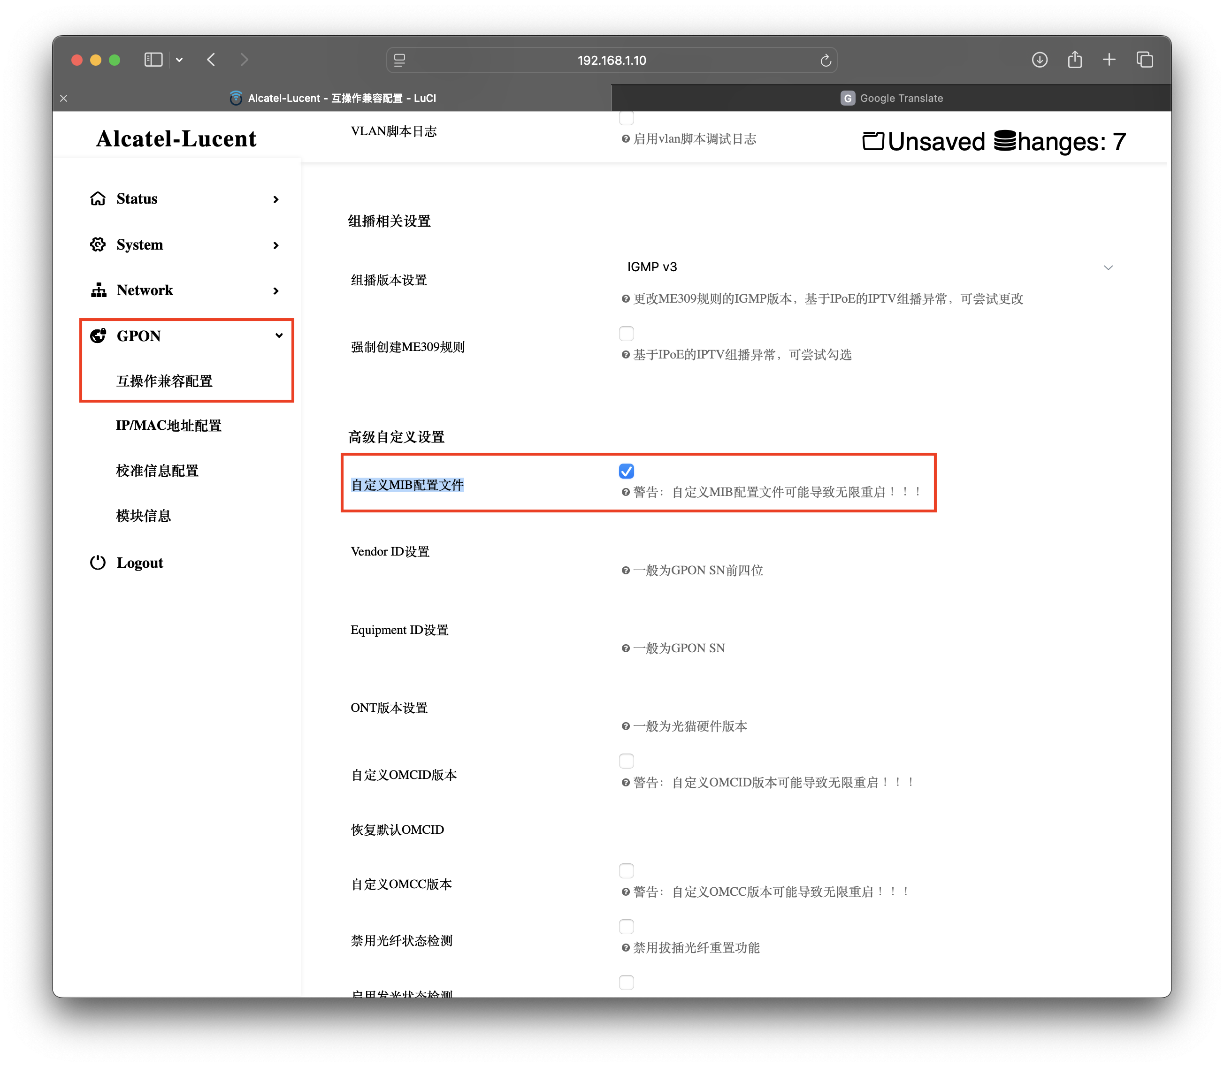Tick the 自定义OMCID版本 checkbox
This screenshot has width=1224, height=1067.
click(x=626, y=761)
